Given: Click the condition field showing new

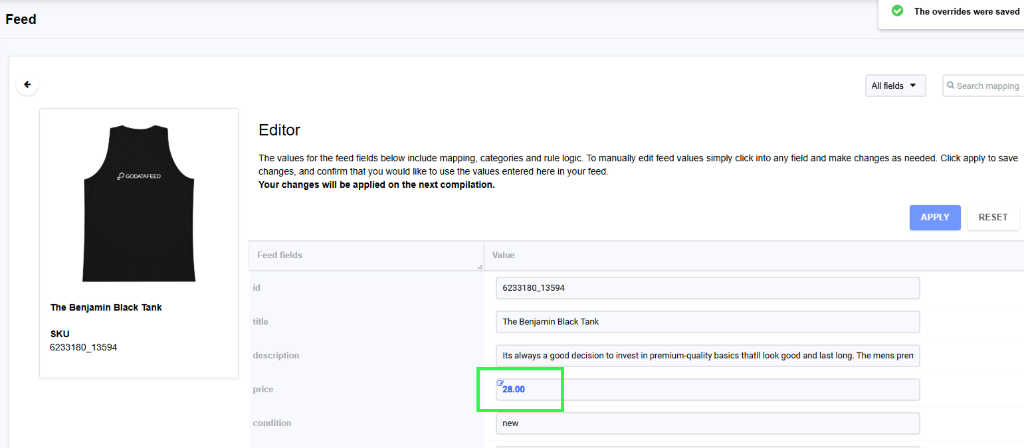Looking at the screenshot, I should pos(707,423).
